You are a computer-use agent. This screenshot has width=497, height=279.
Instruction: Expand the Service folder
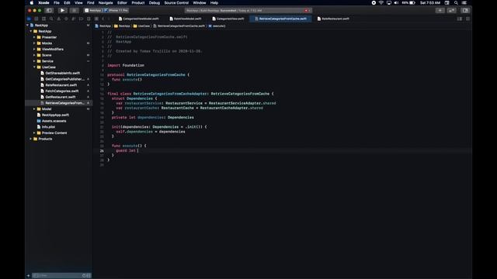point(34,61)
